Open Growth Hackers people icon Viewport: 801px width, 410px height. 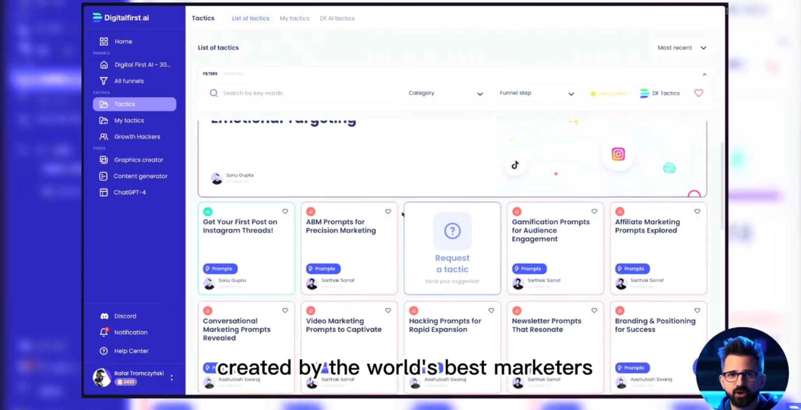pyautogui.click(x=104, y=137)
